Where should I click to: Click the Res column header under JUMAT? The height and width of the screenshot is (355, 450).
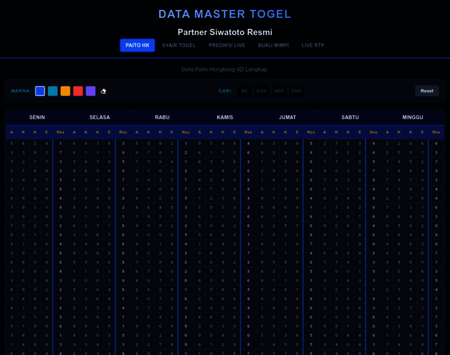point(311,132)
